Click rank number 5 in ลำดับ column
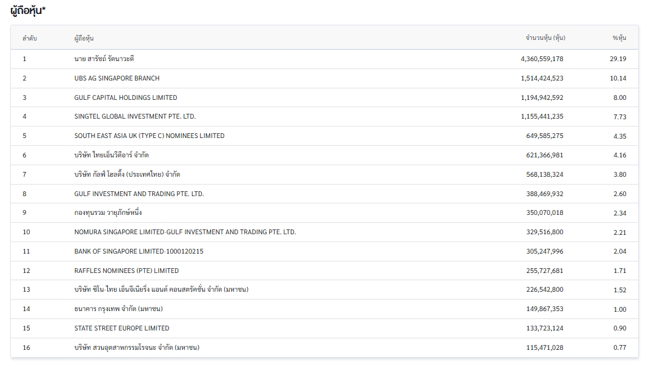 pyautogui.click(x=24, y=136)
